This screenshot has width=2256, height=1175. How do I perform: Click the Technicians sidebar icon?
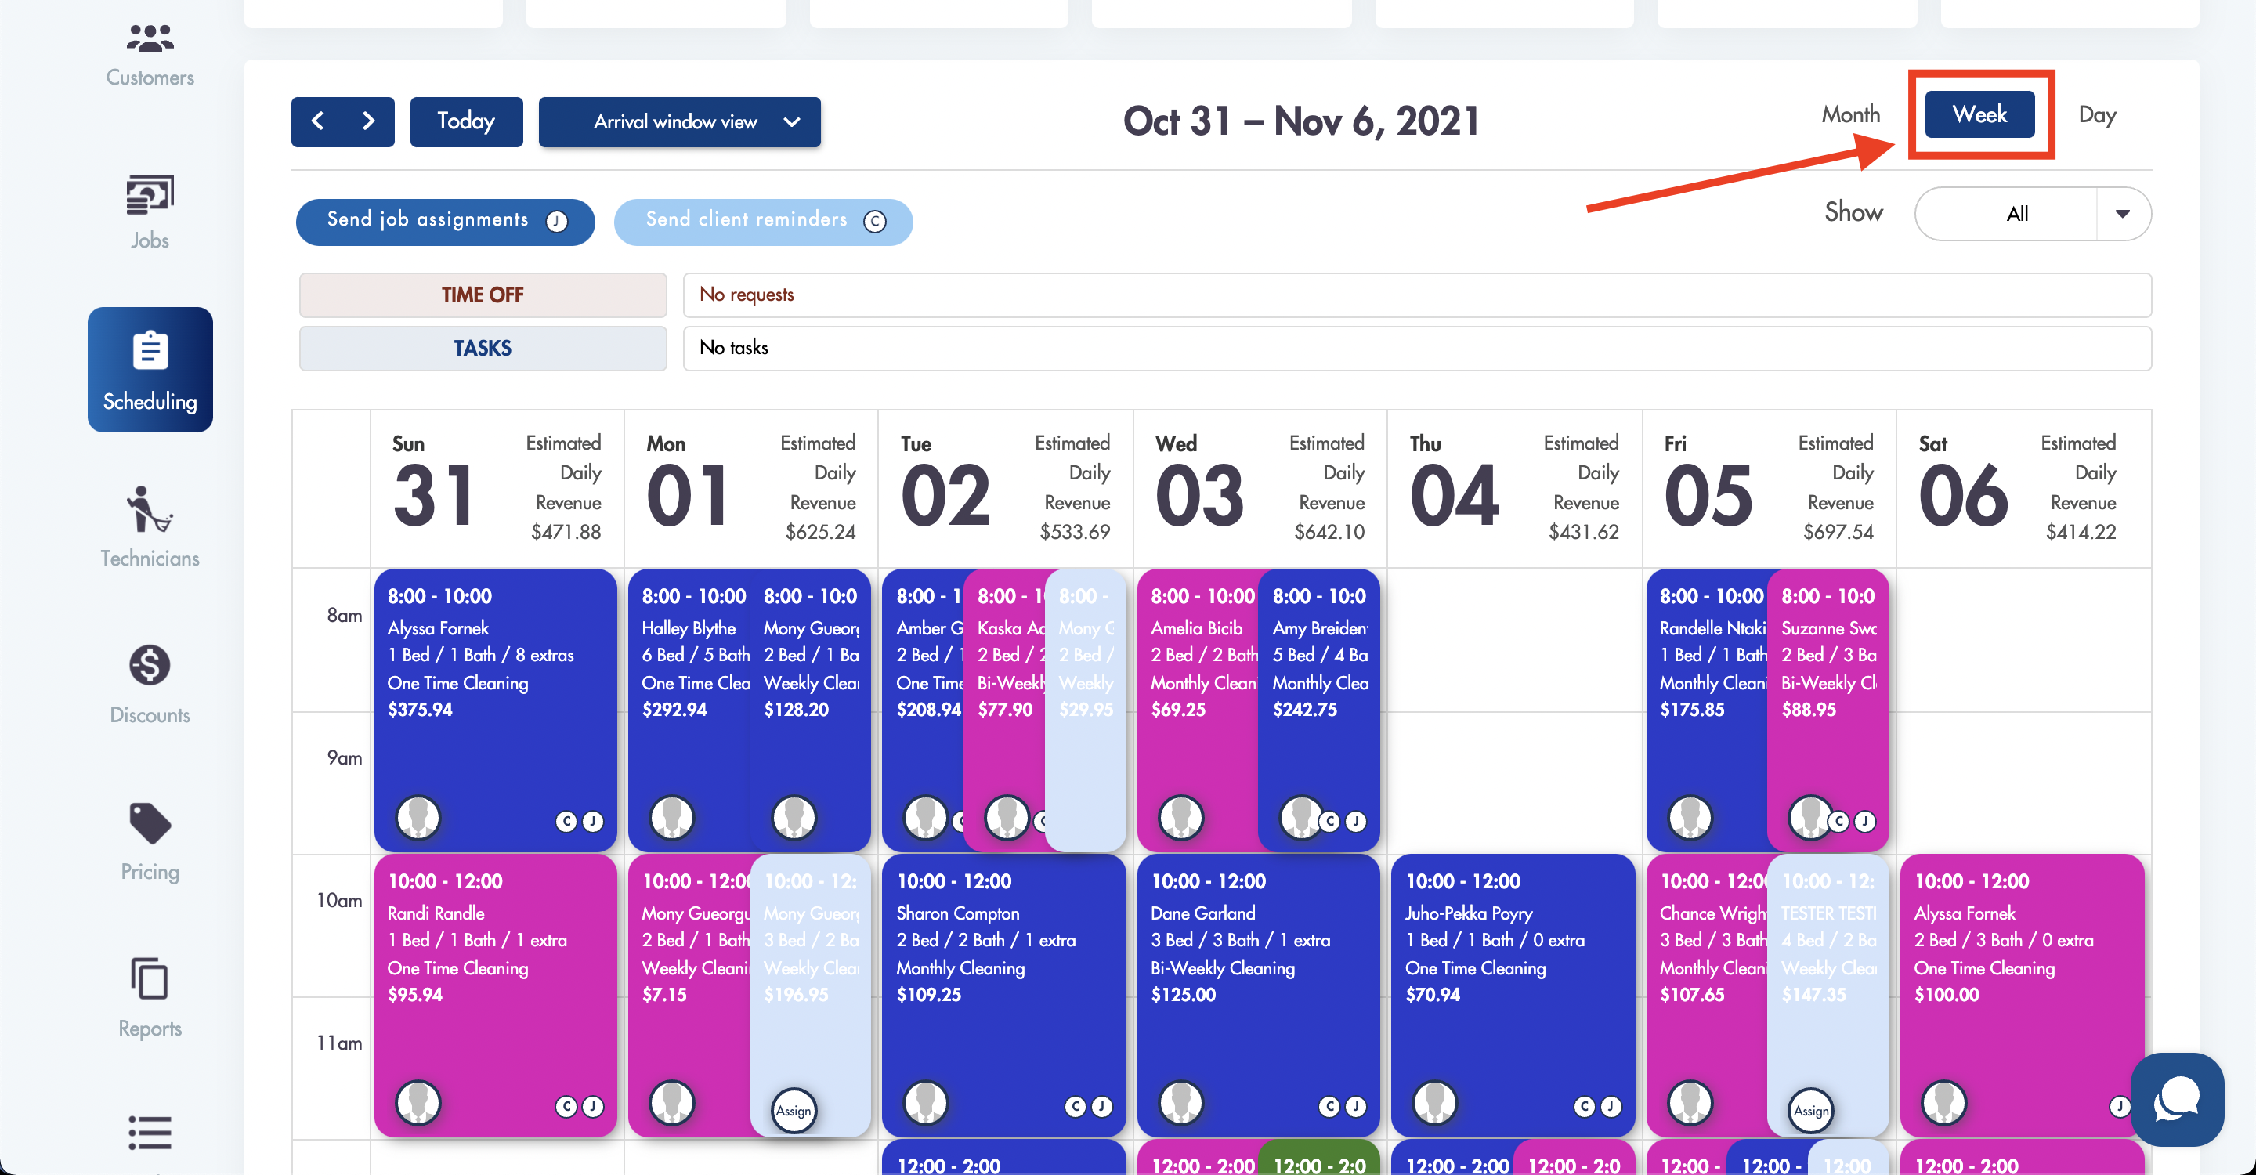[x=150, y=511]
